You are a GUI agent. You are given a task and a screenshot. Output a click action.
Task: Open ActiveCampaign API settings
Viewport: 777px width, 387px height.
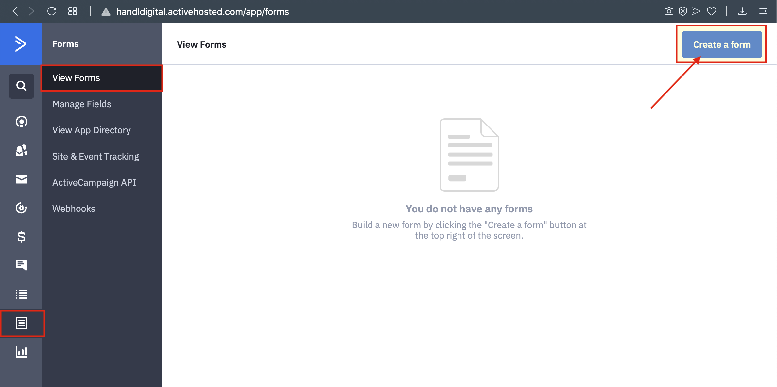(x=94, y=182)
